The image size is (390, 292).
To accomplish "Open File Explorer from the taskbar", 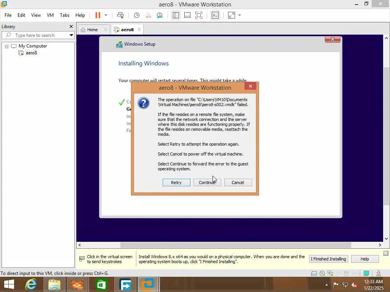I will [54, 284].
